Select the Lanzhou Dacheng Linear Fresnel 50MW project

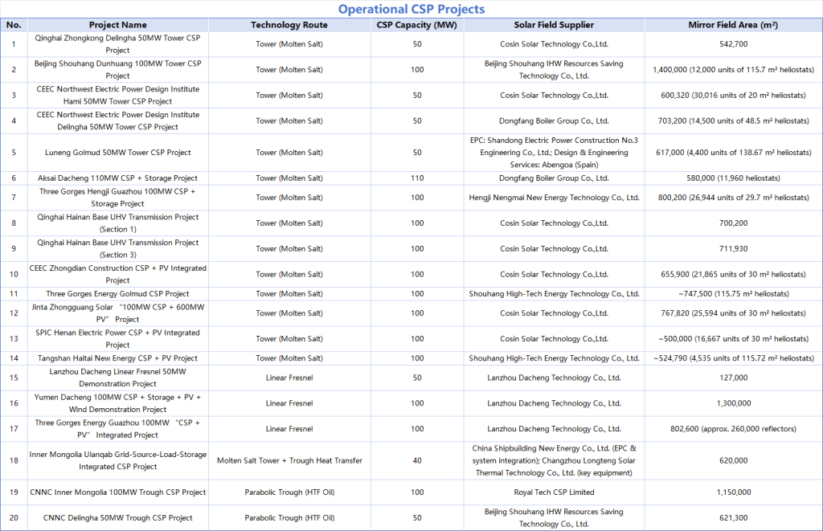tap(117, 378)
